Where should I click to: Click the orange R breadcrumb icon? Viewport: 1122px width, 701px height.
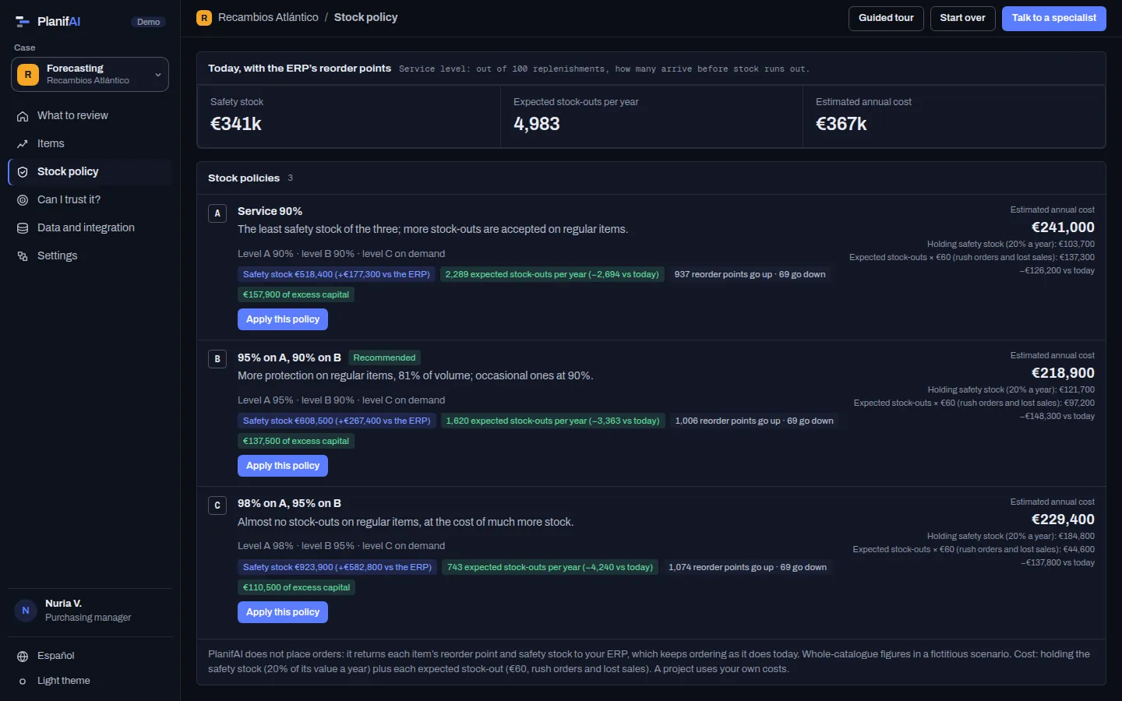[204, 17]
